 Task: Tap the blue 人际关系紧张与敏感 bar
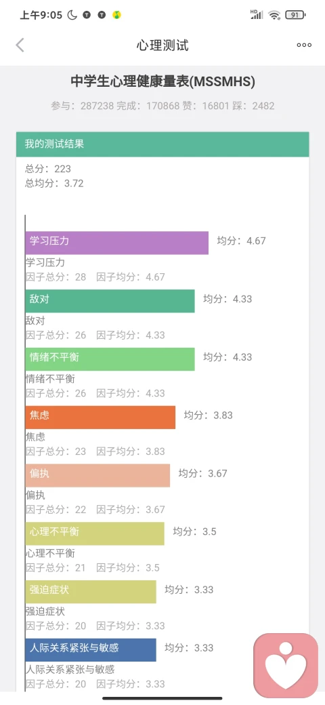[91, 650]
